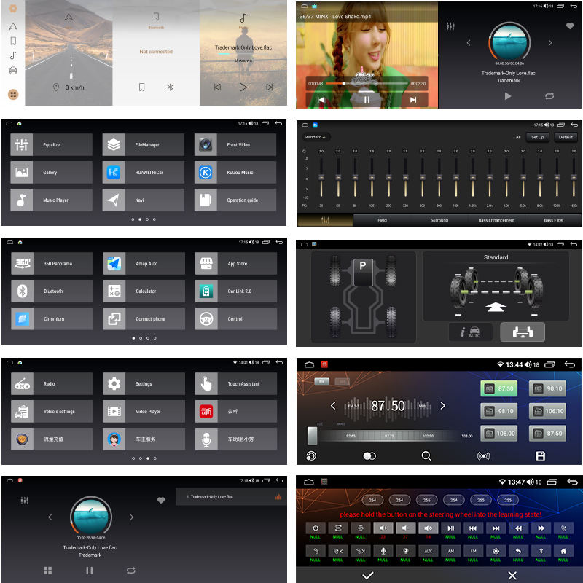Cancel steering wheel learning with X
The image size is (583, 583).
point(512,575)
